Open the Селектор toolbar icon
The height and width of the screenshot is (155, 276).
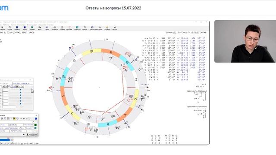coord(92,28)
